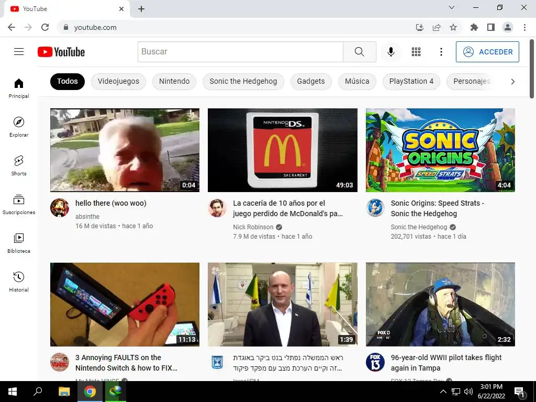Open the volume control in tray
The image size is (536, 402).
(x=468, y=392)
